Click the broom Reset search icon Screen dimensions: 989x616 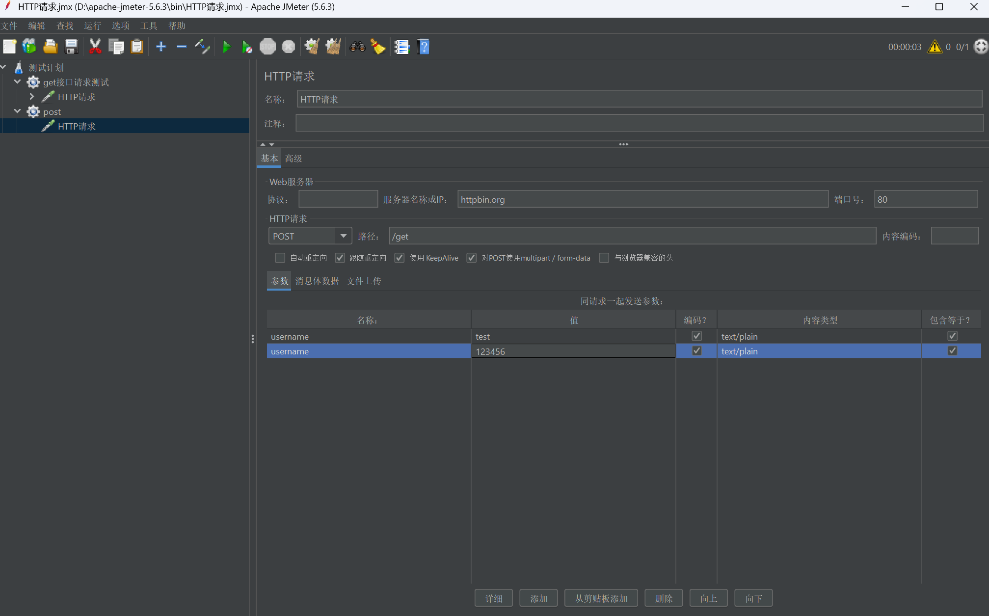[x=378, y=47]
